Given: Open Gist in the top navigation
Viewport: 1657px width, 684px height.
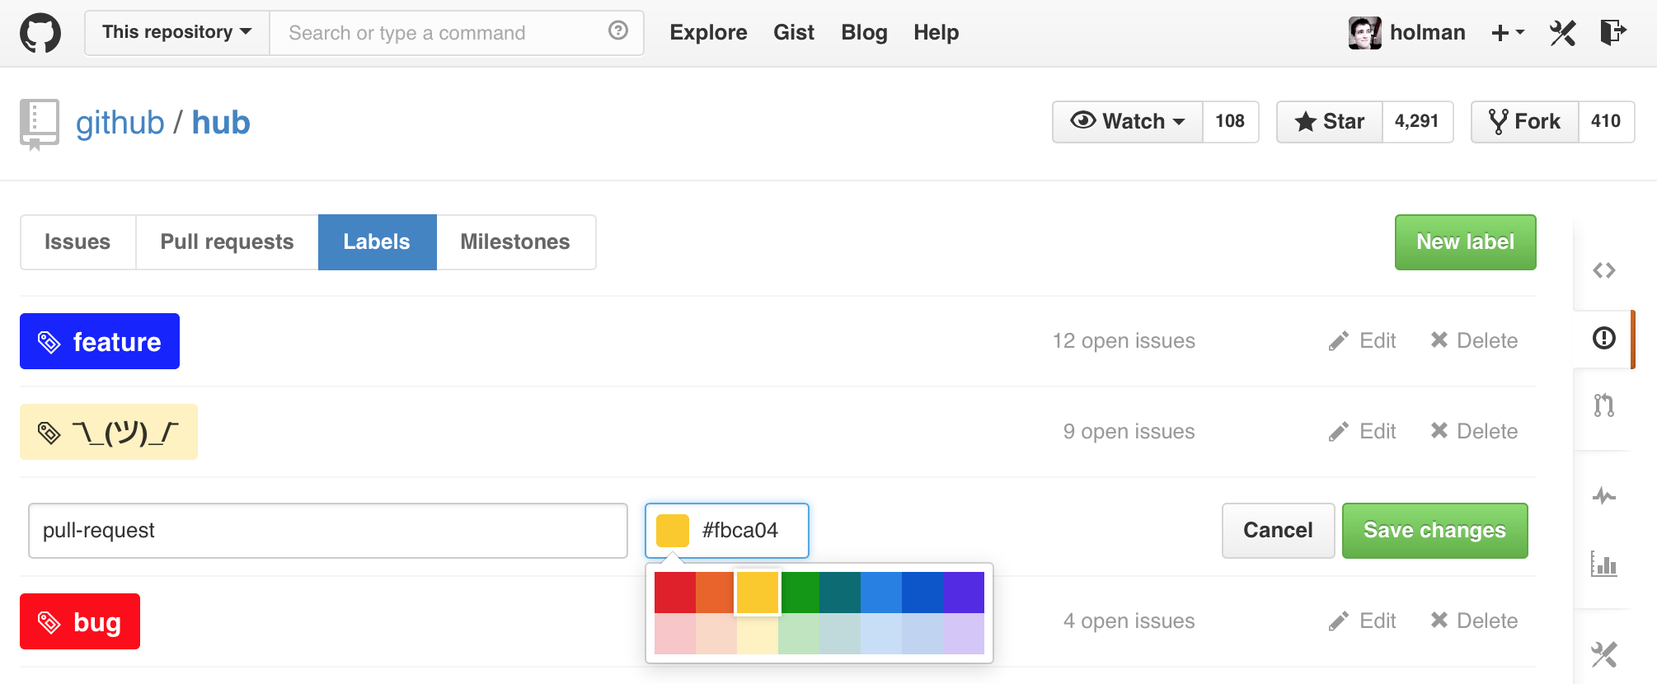Looking at the screenshot, I should (x=794, y=33).
